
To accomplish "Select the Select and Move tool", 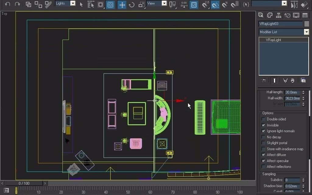I will pyautogui.click(x=122, y=5).
